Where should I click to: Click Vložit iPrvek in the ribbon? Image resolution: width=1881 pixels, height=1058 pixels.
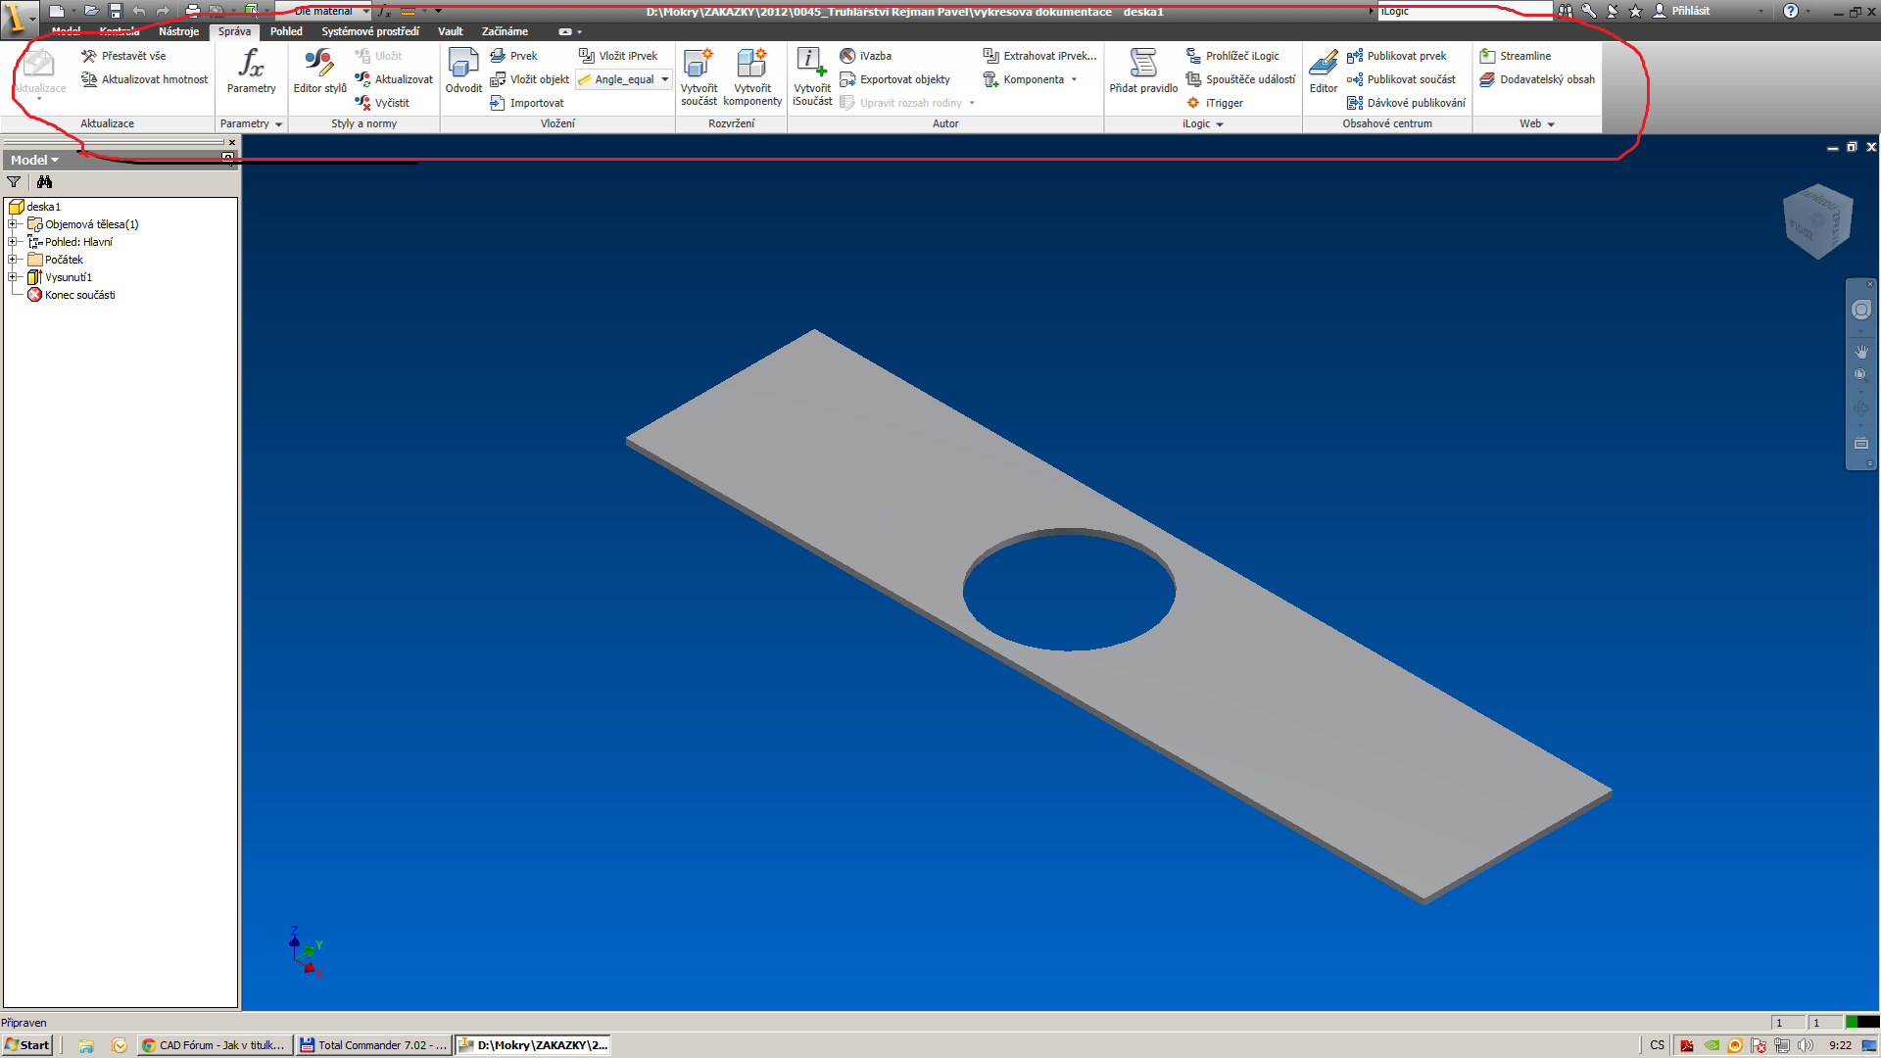[x=618, y=56]
